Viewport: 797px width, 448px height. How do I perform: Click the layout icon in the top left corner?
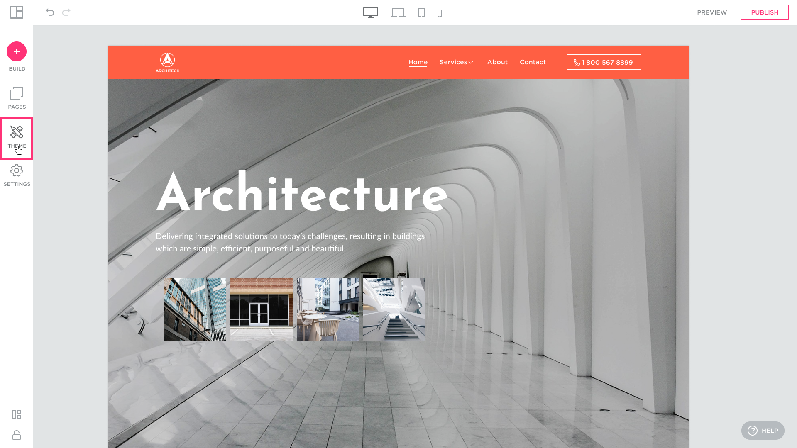point(17,12)
